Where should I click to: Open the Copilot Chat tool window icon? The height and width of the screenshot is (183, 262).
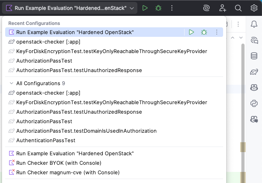(x=254, y=119)
